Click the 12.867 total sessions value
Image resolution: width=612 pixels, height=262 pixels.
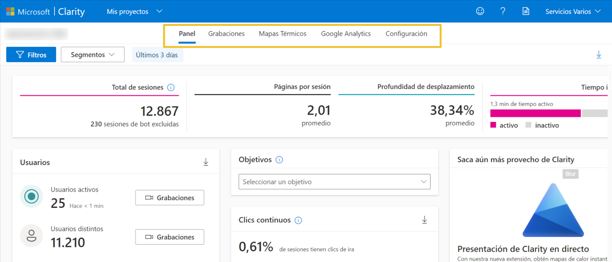click(160, 111)
